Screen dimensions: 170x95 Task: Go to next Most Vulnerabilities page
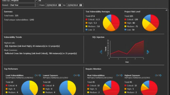click(122, 75)
